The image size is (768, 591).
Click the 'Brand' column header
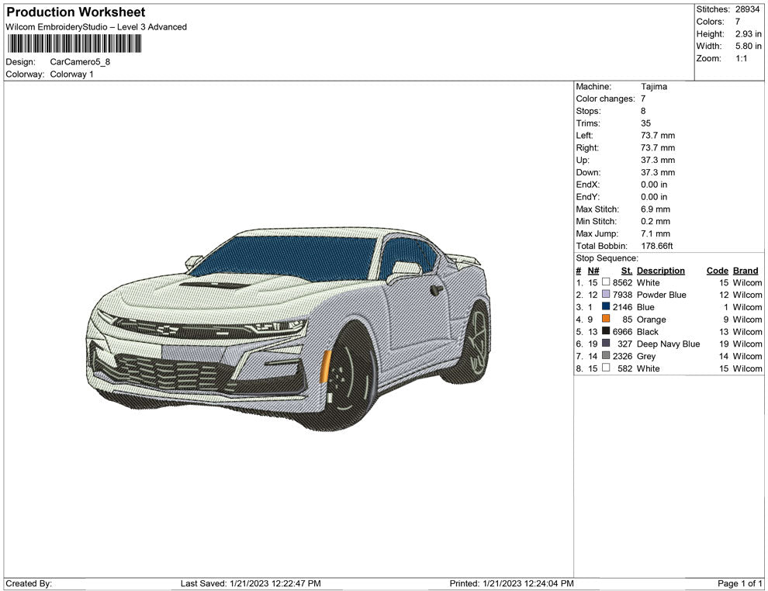746,271
